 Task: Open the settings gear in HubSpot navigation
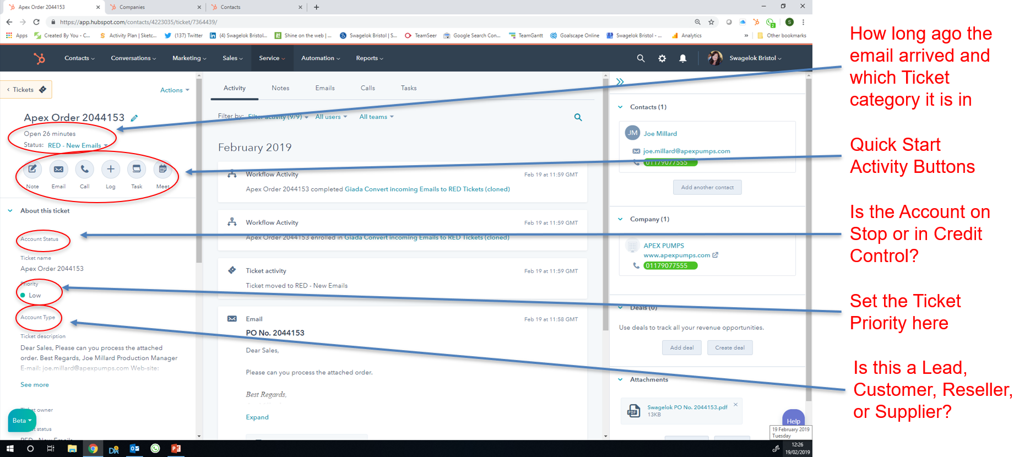(x=662, y=58)
